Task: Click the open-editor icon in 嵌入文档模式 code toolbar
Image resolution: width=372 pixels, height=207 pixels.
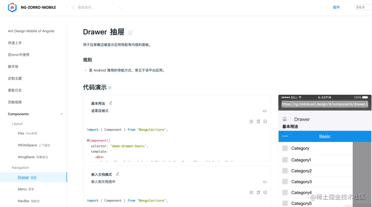Action: (251, 192)
